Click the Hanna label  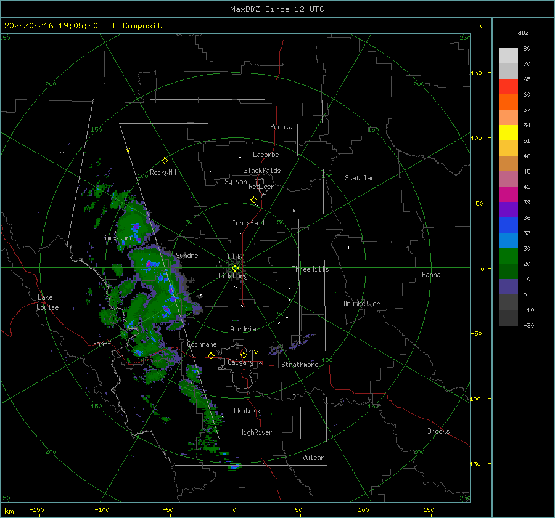(x=431, y=275)
